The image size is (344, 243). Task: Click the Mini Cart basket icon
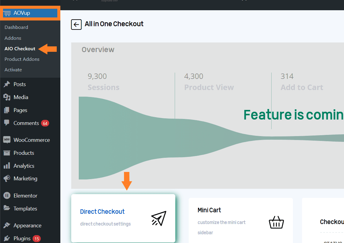point(276,222)
